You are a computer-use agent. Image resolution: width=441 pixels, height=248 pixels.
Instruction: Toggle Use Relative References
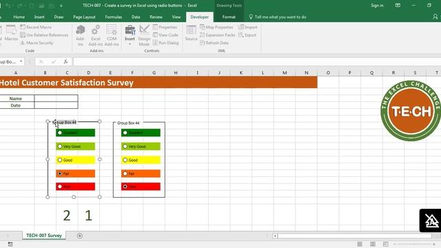tap(44, 35)
